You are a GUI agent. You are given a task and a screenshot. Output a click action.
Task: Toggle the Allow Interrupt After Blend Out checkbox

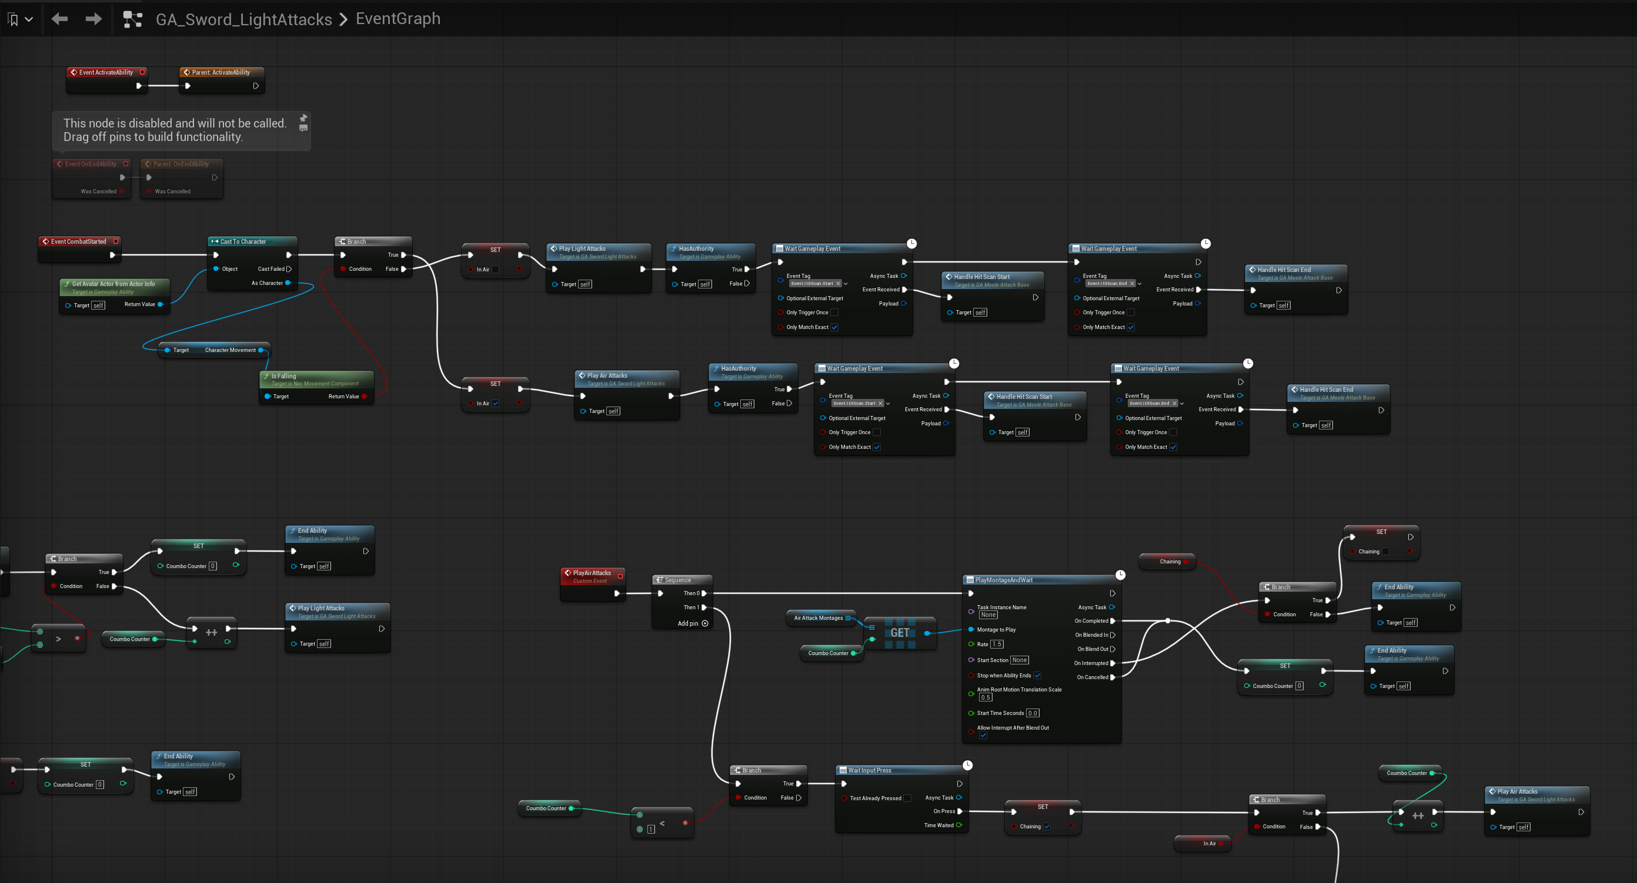(983, 735)
